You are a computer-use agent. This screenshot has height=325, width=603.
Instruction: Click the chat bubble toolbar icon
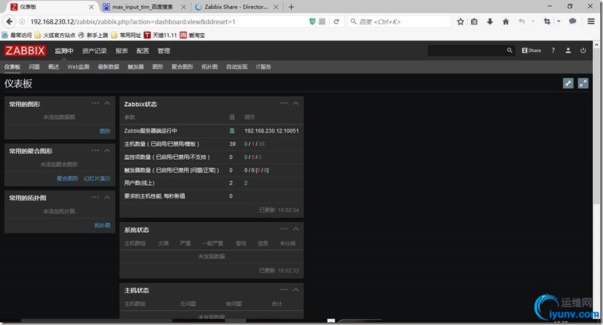point(572,21)
